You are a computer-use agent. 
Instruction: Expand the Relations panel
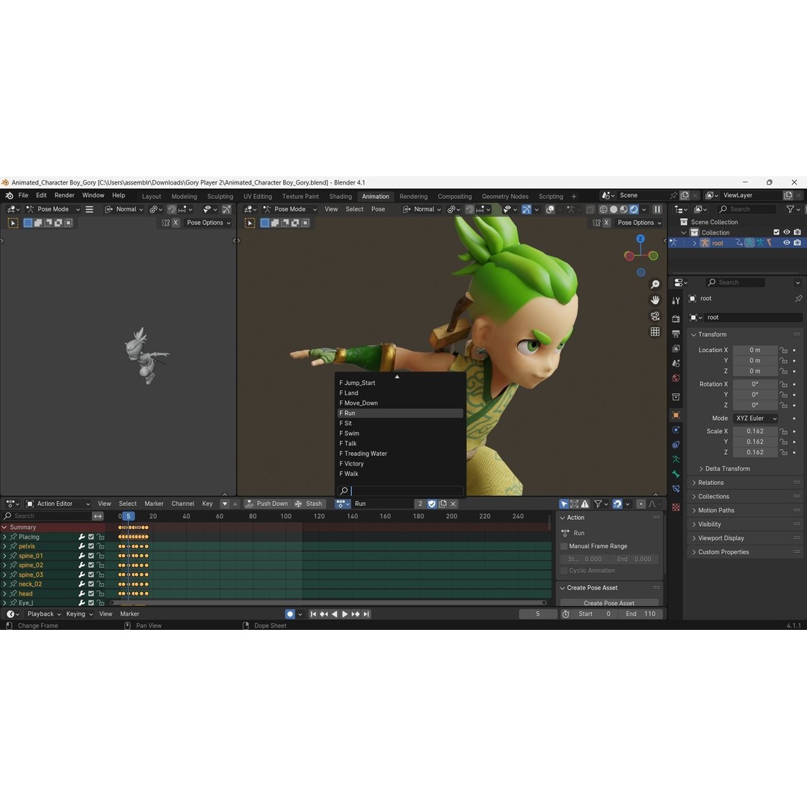tap(711, 482)
